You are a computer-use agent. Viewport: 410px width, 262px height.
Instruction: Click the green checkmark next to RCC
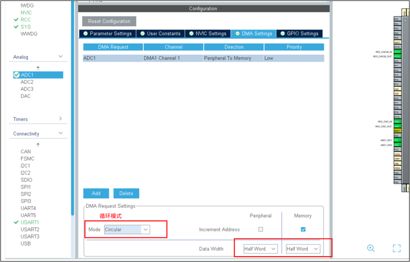pyautogui.click(x=16, y=20)
